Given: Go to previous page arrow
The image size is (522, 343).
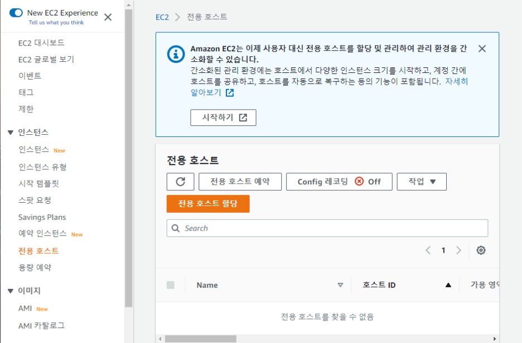Looking at the screenshot, I should (x=428, y=250).
